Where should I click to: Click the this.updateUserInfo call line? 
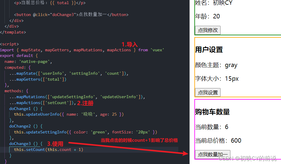point(69,114)
